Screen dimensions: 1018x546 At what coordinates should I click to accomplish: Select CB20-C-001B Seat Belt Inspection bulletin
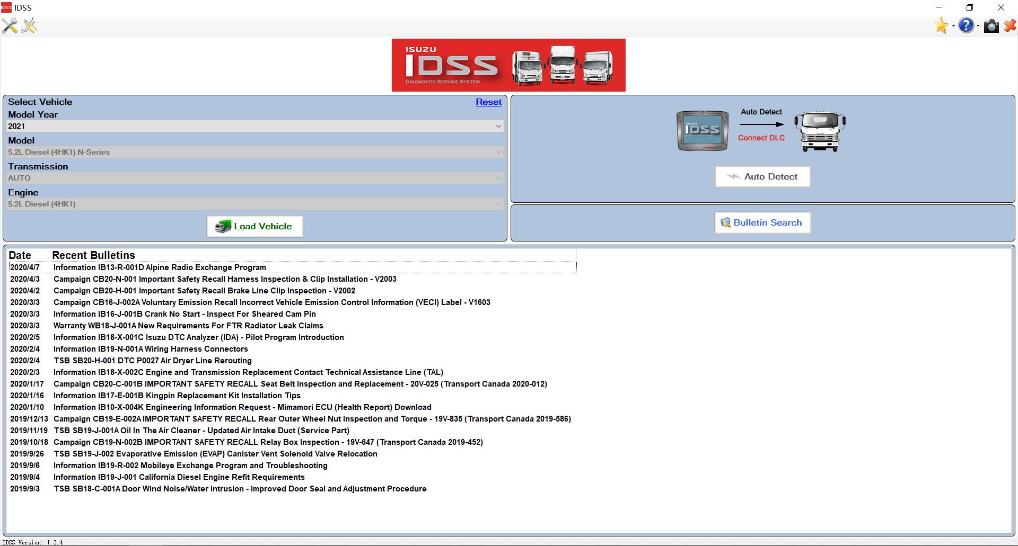[x=293, y=384]
